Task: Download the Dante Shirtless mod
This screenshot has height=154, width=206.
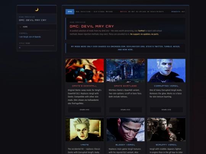Action: (126, 110)
